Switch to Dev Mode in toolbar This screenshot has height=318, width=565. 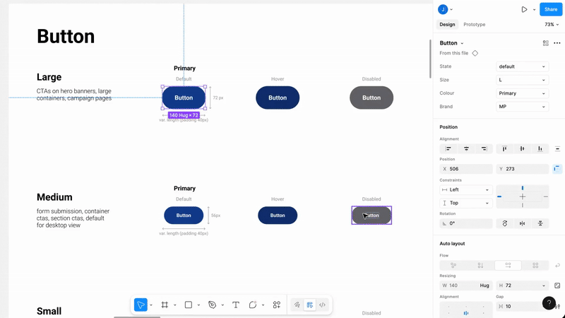tap(322, 305)
